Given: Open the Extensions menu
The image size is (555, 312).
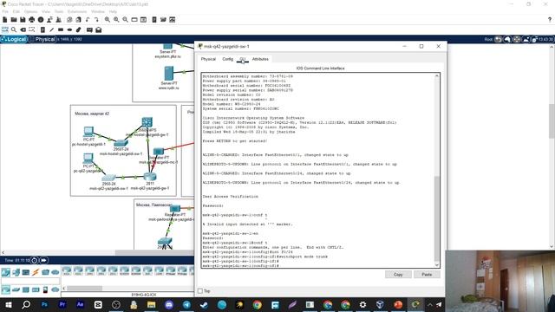Looking at the screenshot, I should point(77,11).
